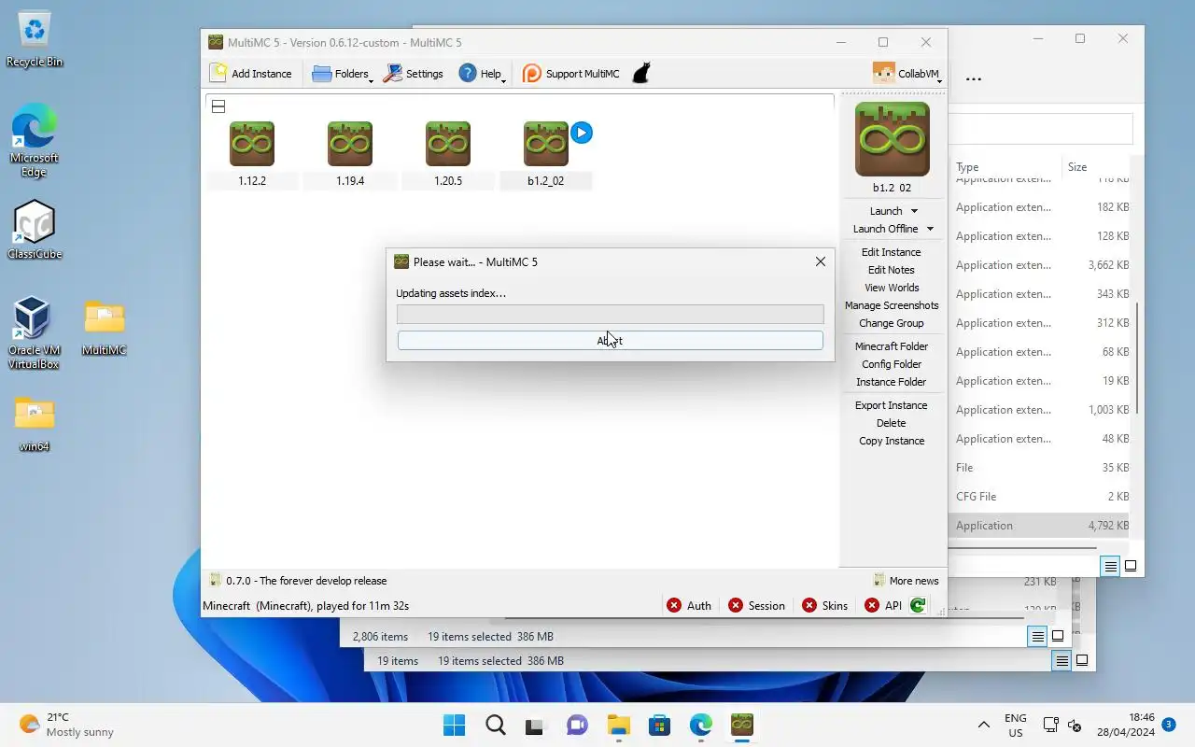Click Copy Instance
Screen dimensions: 1195x747
click(892, 441)
